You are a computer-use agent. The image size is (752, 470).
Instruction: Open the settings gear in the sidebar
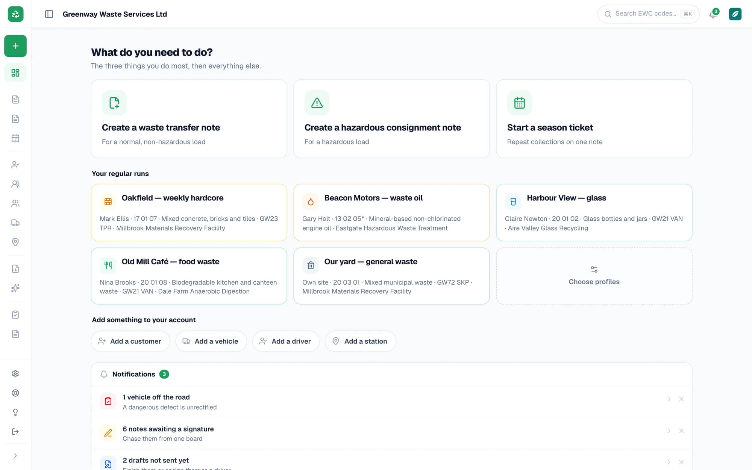pos(15,373)
